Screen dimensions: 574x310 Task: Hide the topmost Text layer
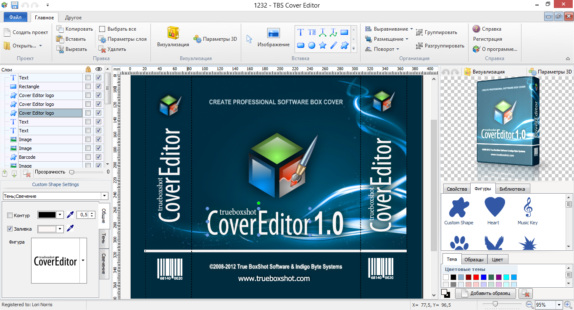98,78
